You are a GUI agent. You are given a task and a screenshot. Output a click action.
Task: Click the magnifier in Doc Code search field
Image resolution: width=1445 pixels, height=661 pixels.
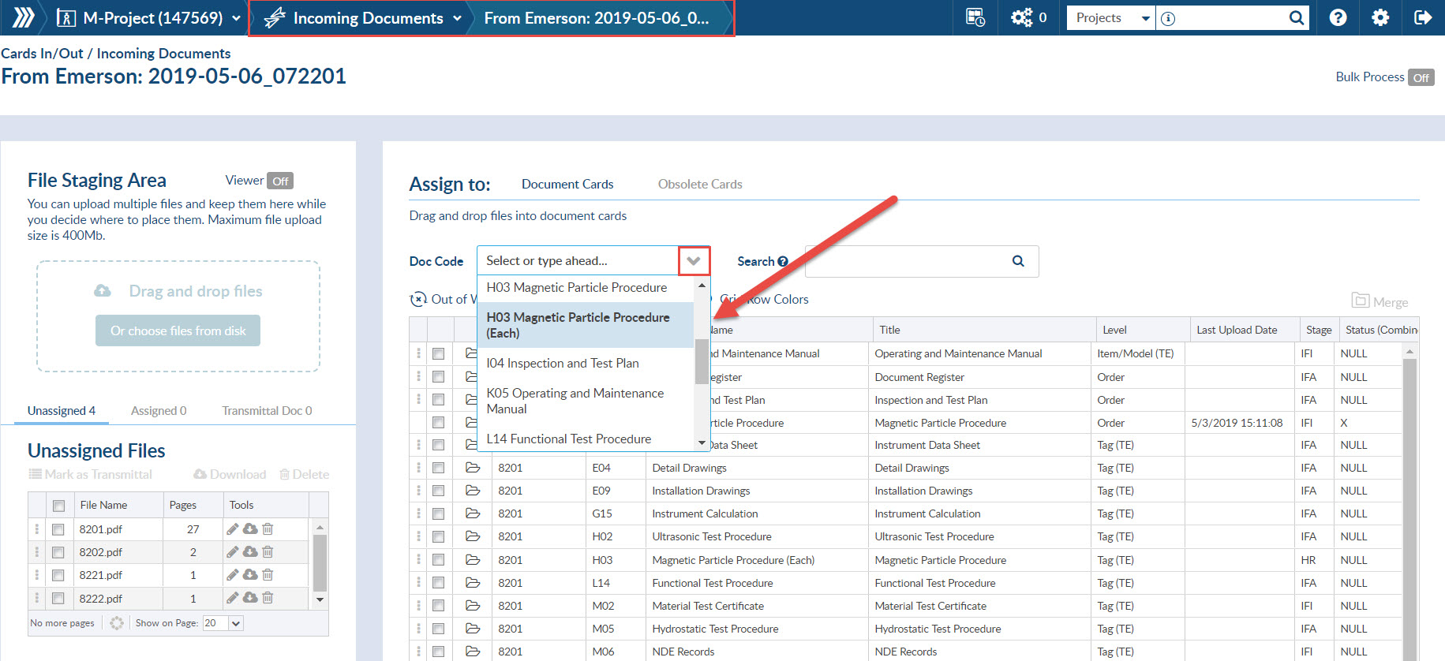[x=1018, y=261]
